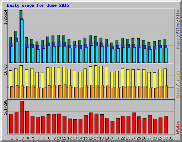The image size is (182, 142).
Task: Click day 17 on the x-axis
Action: point(96,138)
